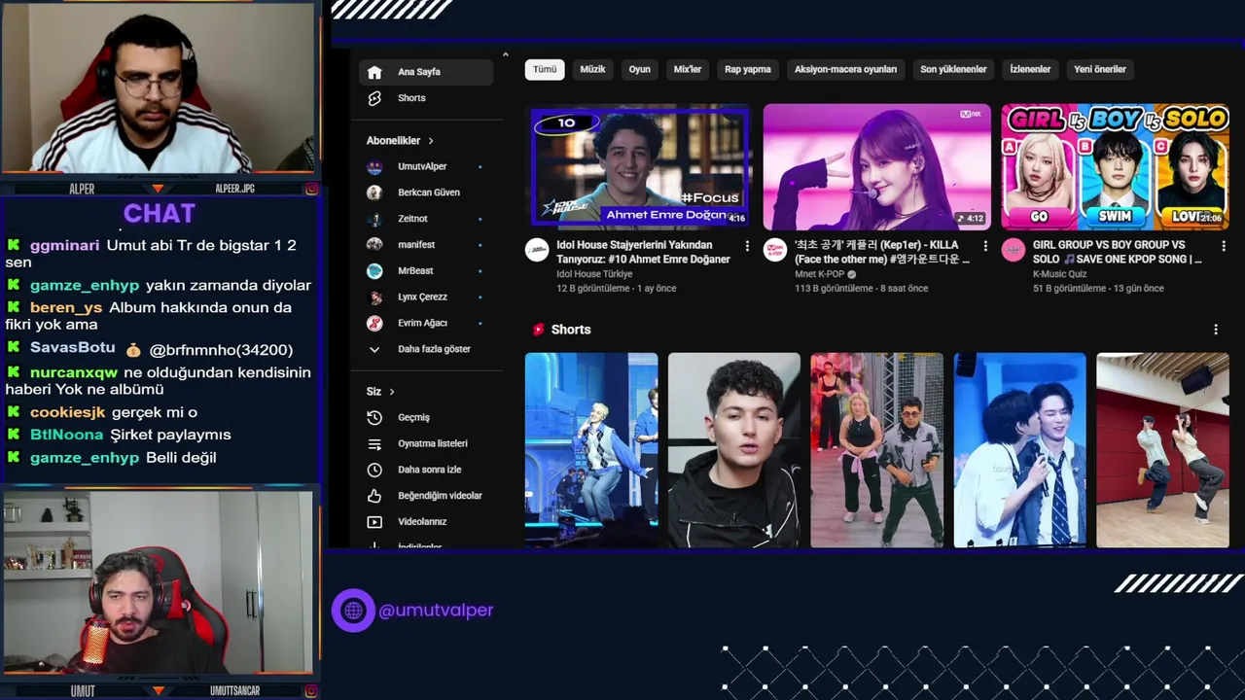The width and height of the screenshot is (1245, 700).
Task: Open Ahmet Emre Doğaner video thumbnail
Action: pyautogui.click(x=639, y=166)
